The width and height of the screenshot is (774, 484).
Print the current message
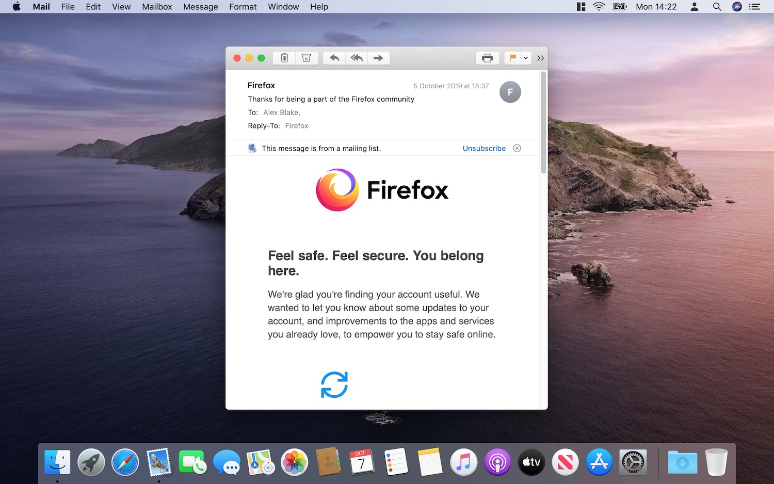click(487, 58)
